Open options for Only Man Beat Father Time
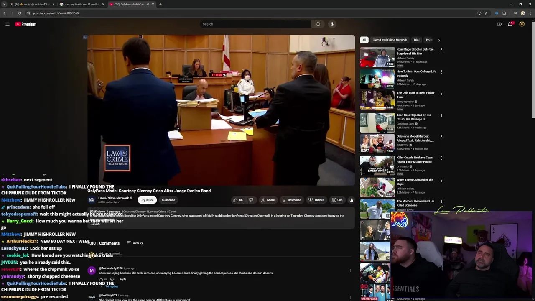The width and height of the screenshot is (535, 301). [x=441, y=93]
